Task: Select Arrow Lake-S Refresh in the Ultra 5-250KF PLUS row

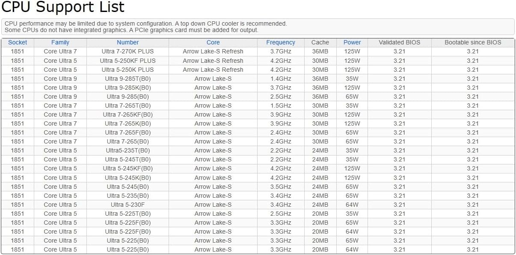Action: [213, 61]
